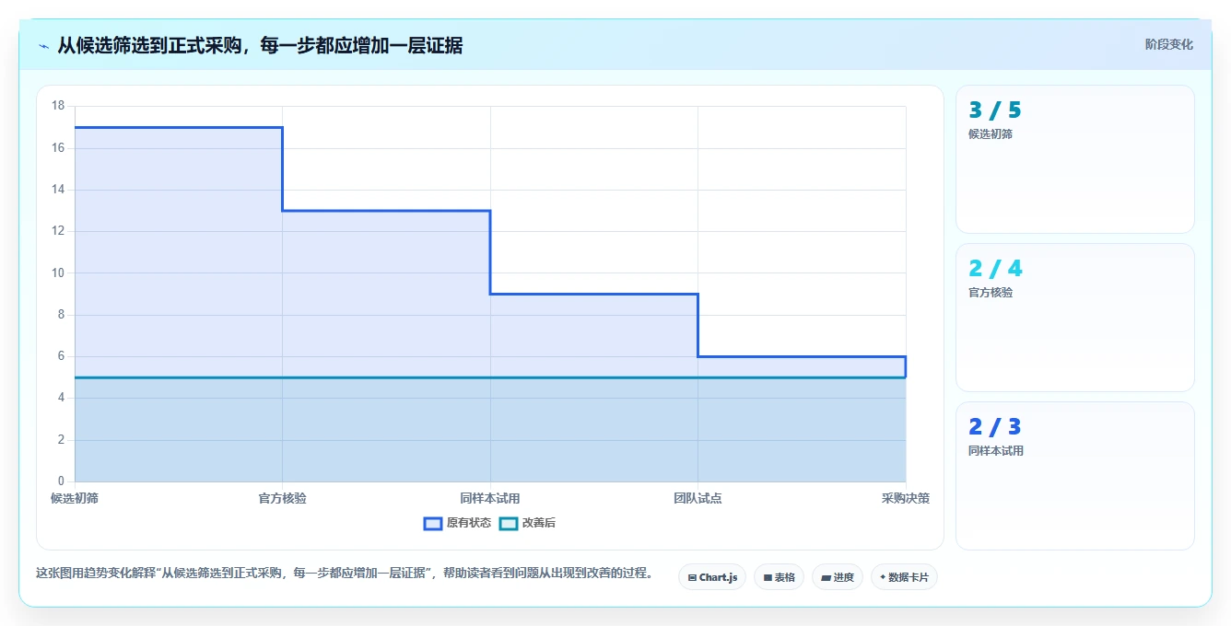Click the chart description paragraph below
Viewport: 1231px width, 626px height.
344,573
